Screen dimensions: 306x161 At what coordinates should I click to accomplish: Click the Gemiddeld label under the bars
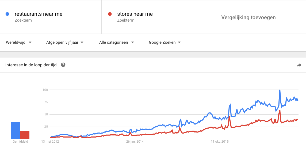[20, 142]
